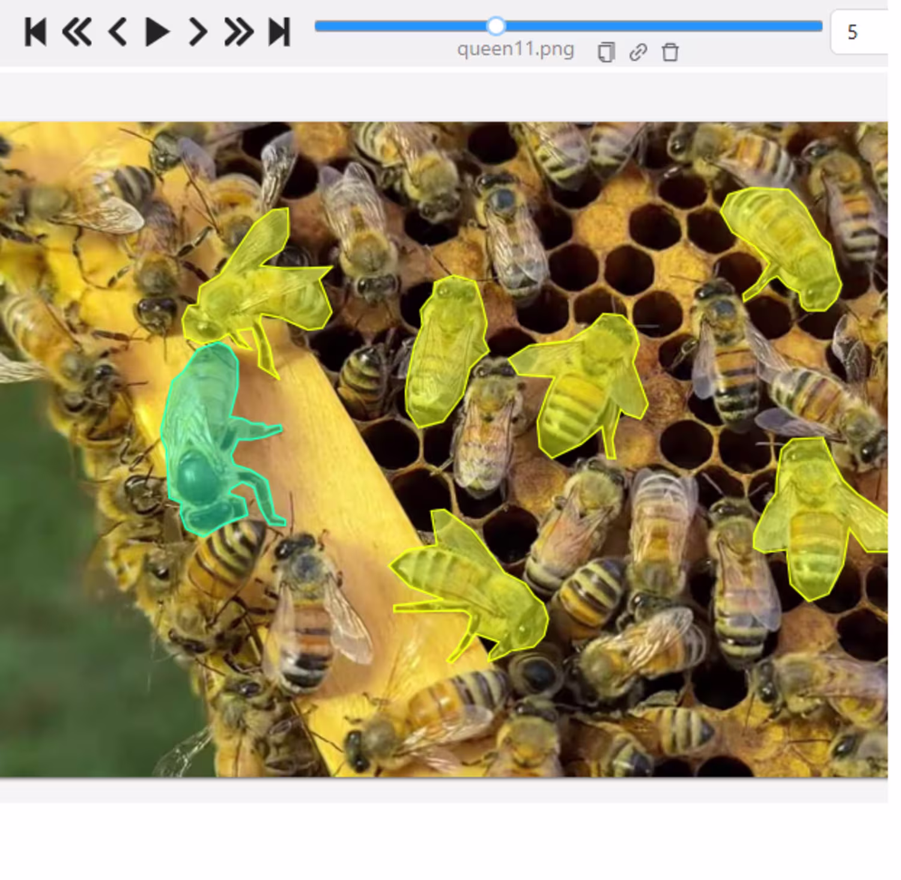
Task: Skip forward multiple frames with double-right arrows
Action: 238,32
